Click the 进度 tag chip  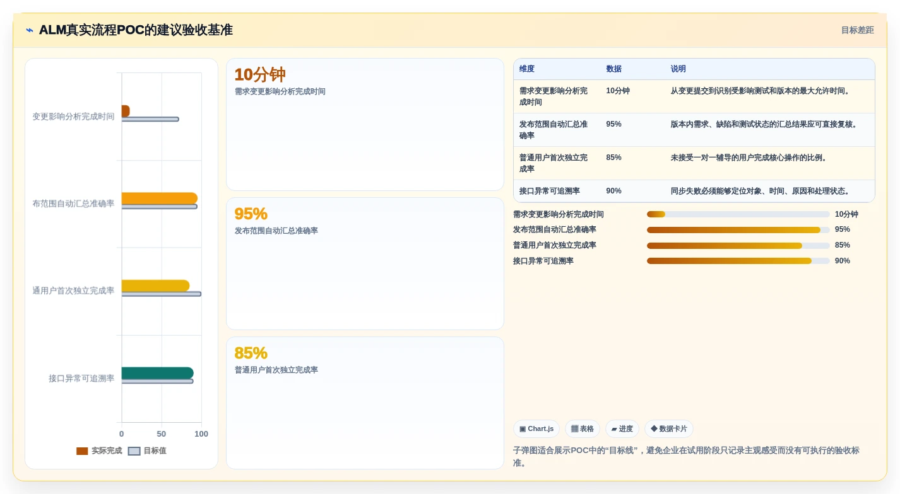[622, 429]
